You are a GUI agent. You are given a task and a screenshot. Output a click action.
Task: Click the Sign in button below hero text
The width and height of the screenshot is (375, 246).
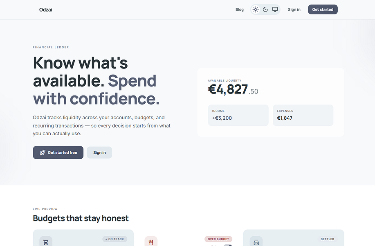(99, 153)
